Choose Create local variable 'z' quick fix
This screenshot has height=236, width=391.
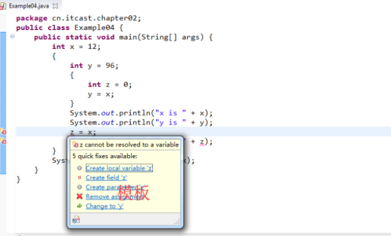tap(119, 168)
